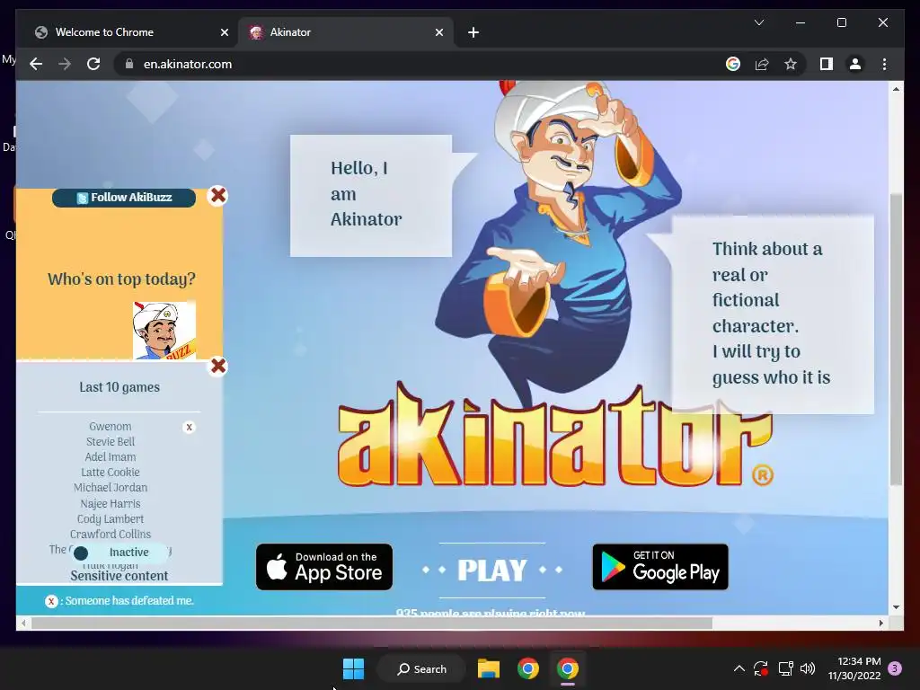The width and height of the screenshot is (920, 690).
Task: Click the active Chrome taskbar icon
Action: pos(568,668)
